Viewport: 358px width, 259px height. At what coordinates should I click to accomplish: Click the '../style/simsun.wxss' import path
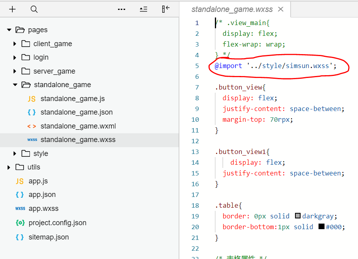(290, 66)
